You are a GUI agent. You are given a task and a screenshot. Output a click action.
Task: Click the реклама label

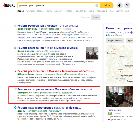tap(67, 29)
